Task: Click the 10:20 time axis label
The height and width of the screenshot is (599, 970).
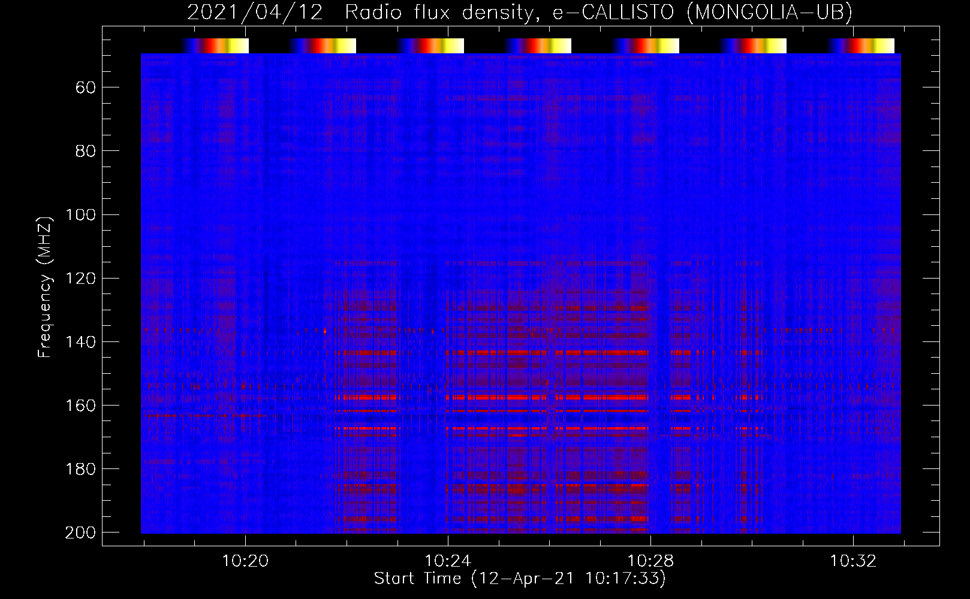Action: (245, 561)
